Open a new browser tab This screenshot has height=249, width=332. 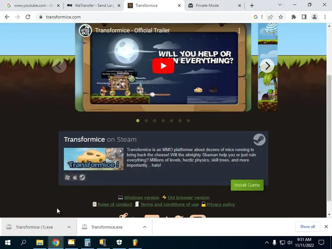(x=252, y=6)
